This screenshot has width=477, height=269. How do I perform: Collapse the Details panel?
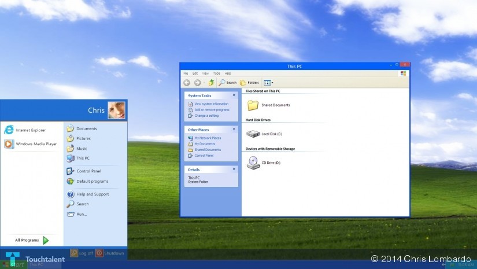[234, 169]
